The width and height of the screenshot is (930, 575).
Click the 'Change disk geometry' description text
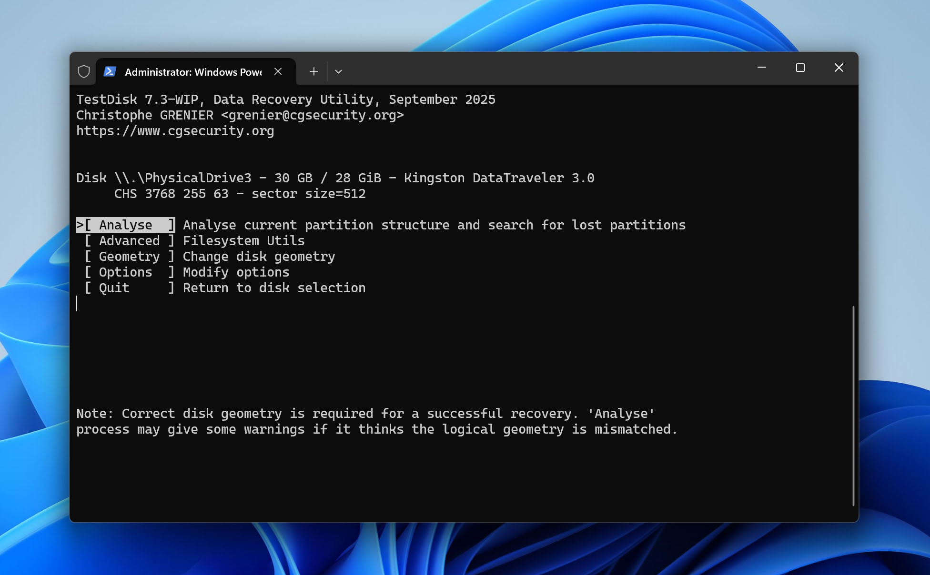(259, 256)
